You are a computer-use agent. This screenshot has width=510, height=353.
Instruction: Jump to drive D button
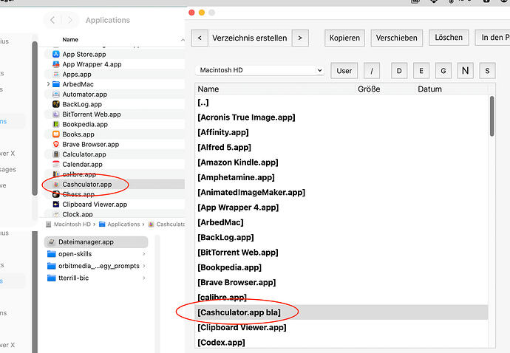pos(399,71)
